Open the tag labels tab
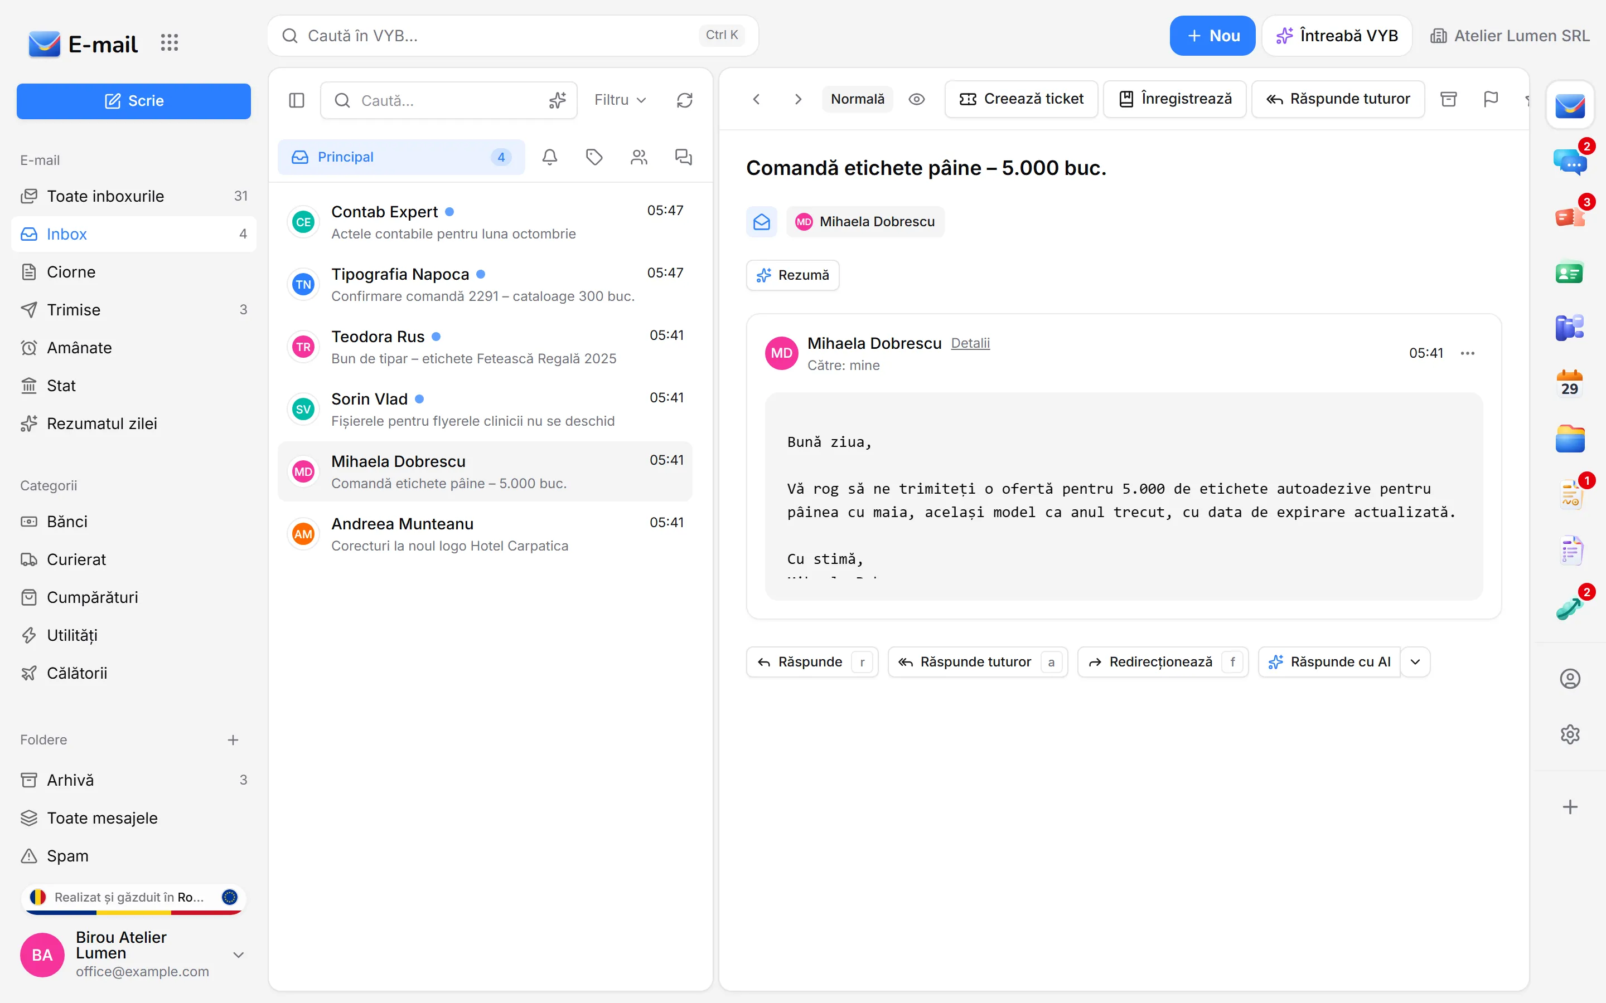This screenshot has height=1003, width=1606. pyautogui.click(x=594, y=157)
